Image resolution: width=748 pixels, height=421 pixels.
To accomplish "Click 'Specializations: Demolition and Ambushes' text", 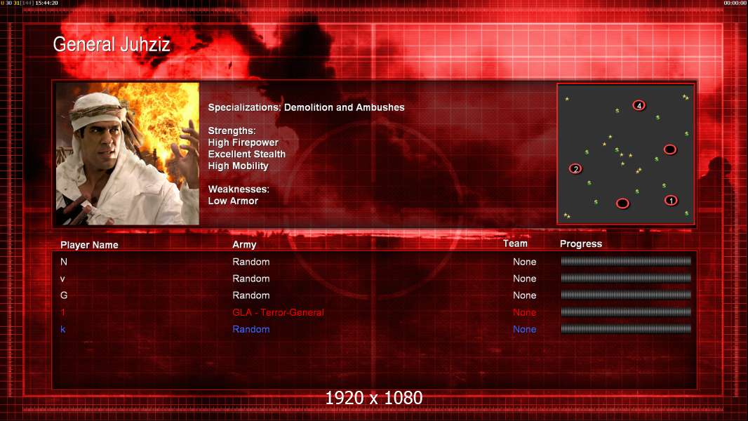I will tap(306, 107).
